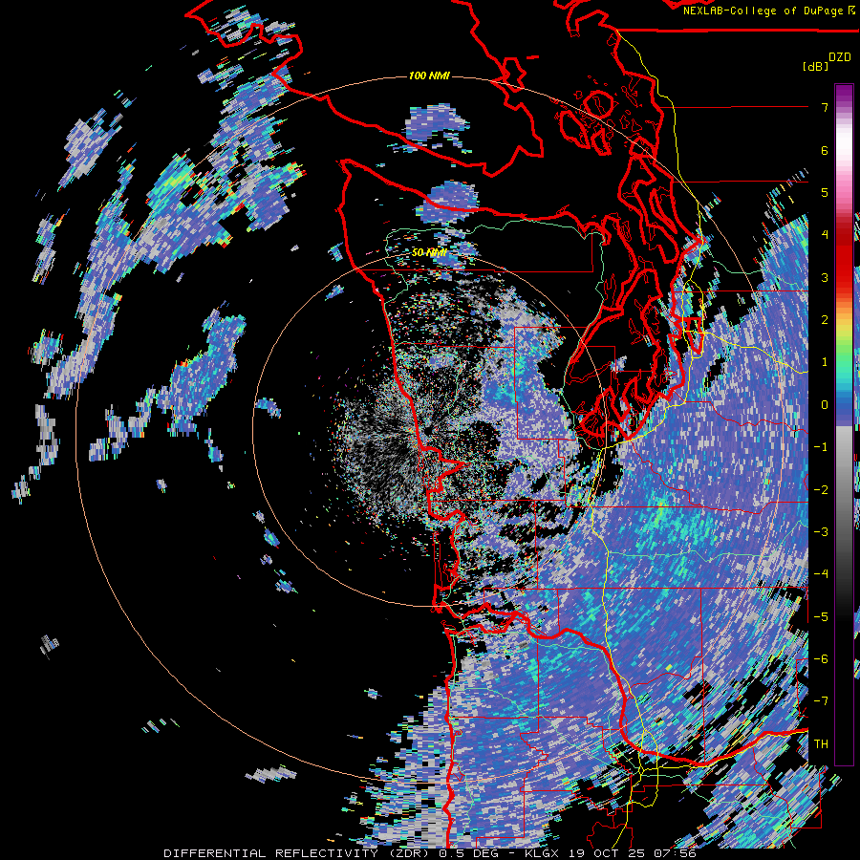This screenshot has height=860, width=860.
Task: Click the -7 value on the color scale
Action: [821, 701]
